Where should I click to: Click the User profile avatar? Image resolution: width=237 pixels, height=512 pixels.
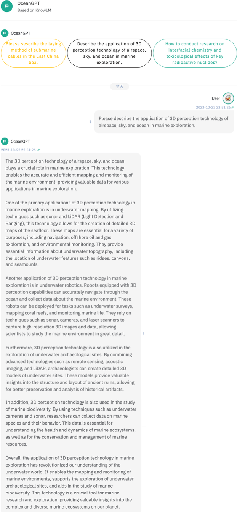(x=228, y=98)
